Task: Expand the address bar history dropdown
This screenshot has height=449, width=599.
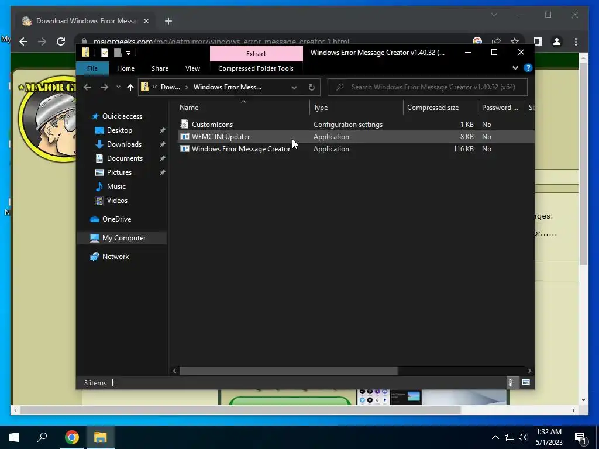Action: (x=294, y=88)
